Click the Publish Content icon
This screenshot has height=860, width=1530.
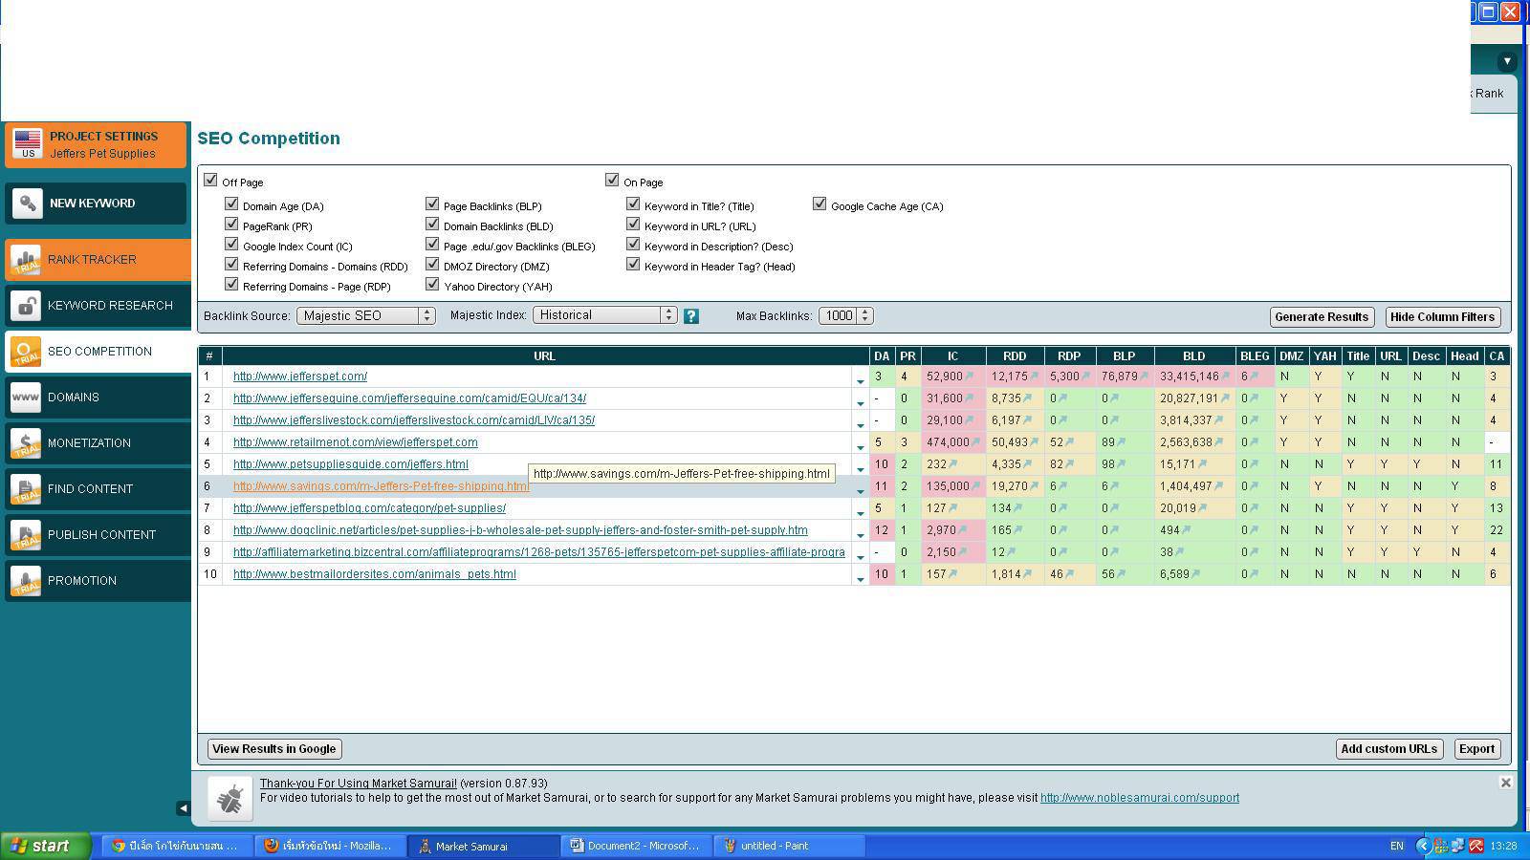(26, 535)
